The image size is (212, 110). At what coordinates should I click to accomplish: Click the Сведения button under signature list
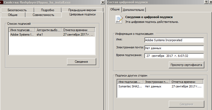(81, 62)
